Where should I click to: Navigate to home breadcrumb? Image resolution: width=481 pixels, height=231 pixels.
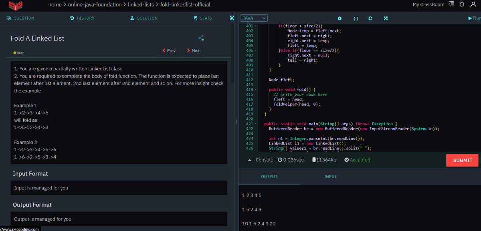[x=55, y=5]
